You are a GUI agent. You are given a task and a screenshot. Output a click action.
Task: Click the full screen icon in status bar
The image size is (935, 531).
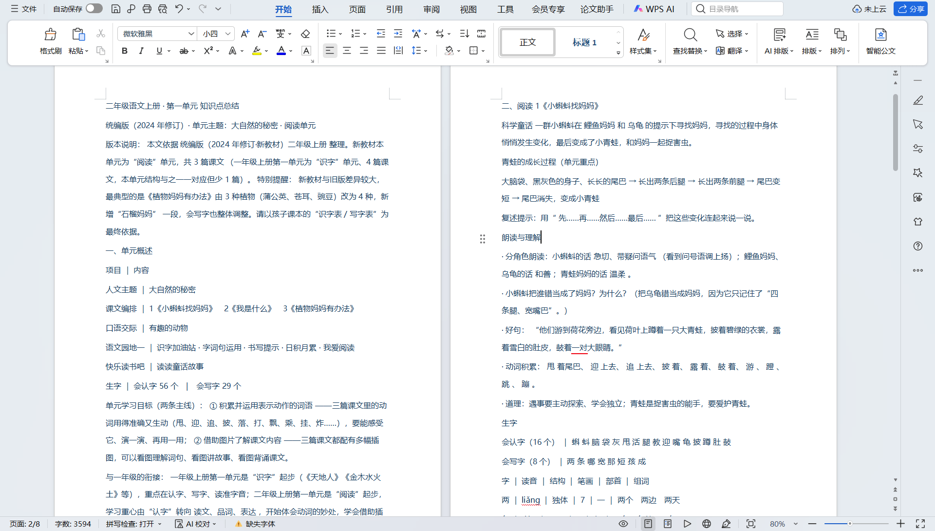[x=920, y=524]
